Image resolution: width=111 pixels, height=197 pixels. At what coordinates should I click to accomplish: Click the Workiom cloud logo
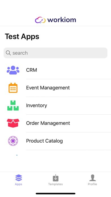[x=40, y=20]
